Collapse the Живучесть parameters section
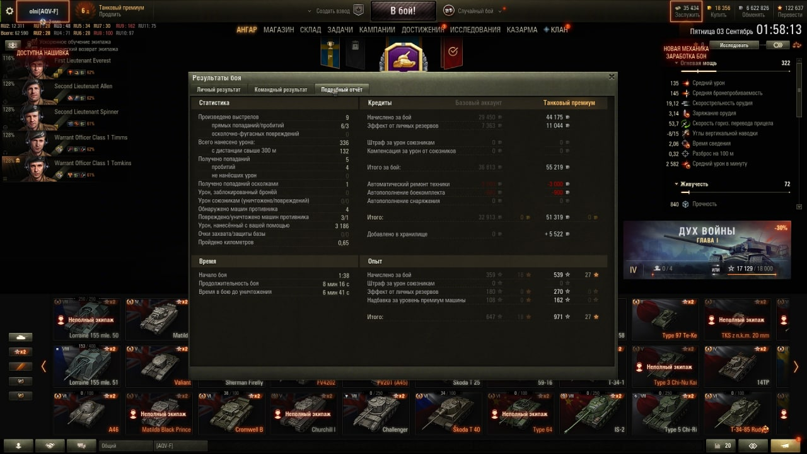Screen dimensions: 807x454 pos(676,184)
